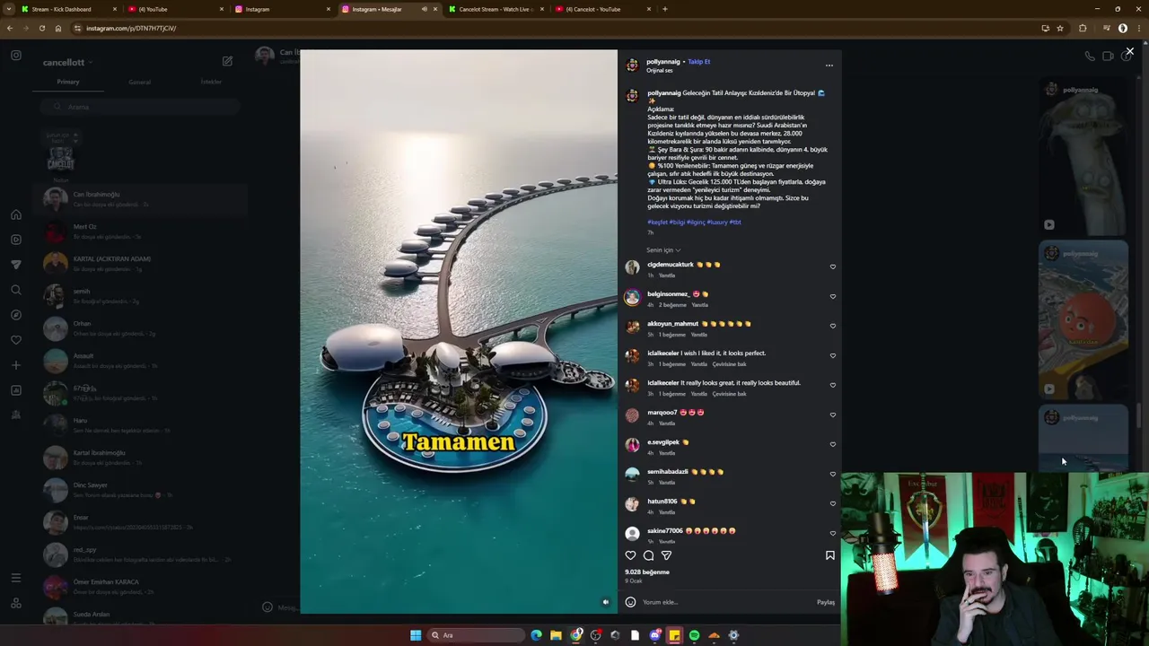Expand the 'cancellott' account switcher

click(68, 63)
